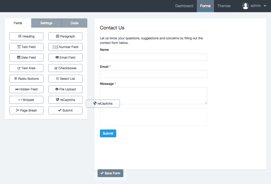Viewport: 271px width, 184px height.
Task: Insert a Text Area field
Action: click(26, 68)
